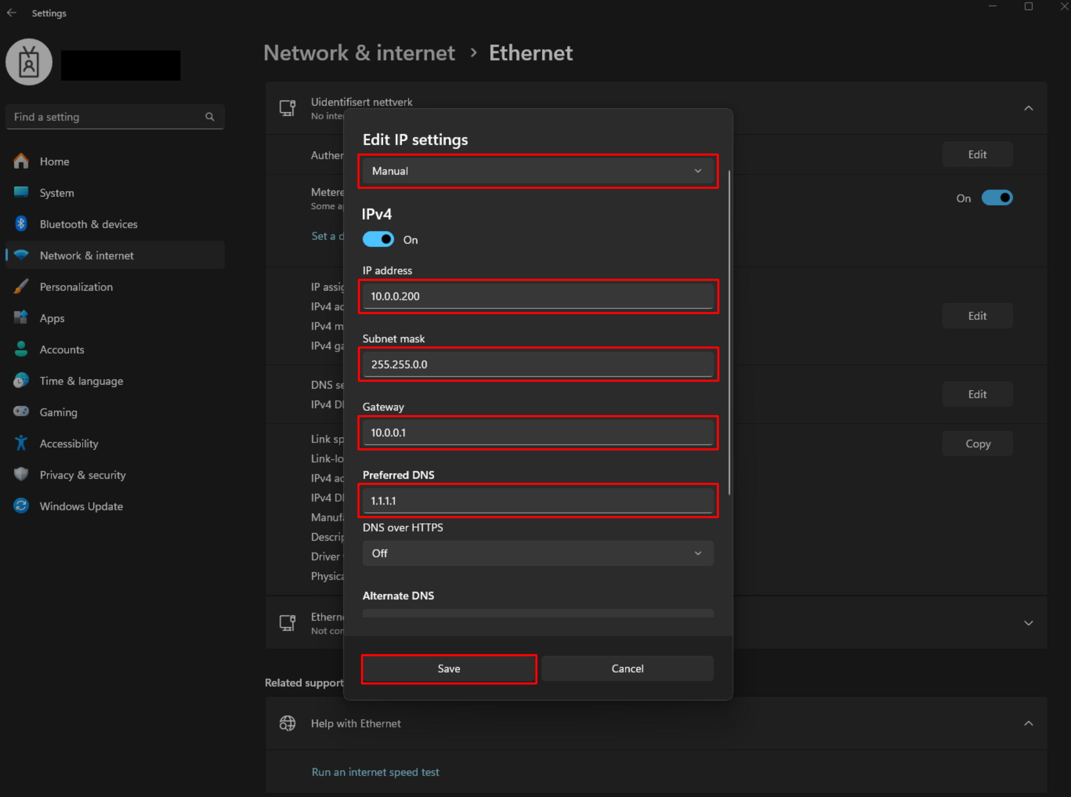
Task: Click the Preferred DNS input field
Action: (538, 501)
